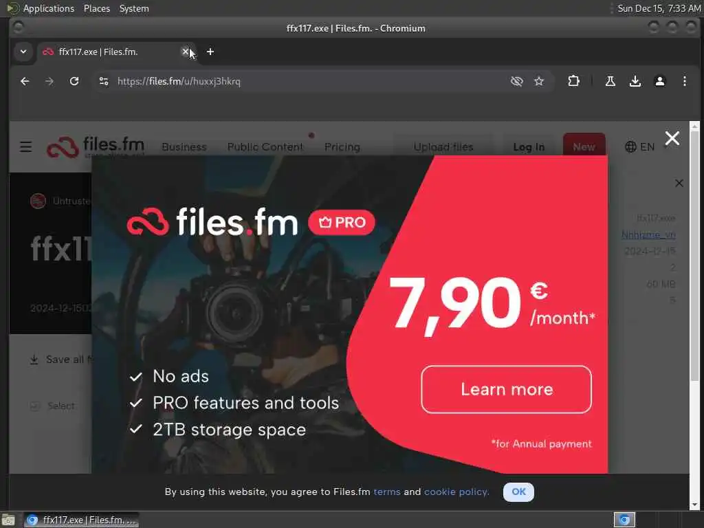The image size is (704, 528).
Task: Close the PRO promotion popup with large X
Action: (x=672, y=138)
